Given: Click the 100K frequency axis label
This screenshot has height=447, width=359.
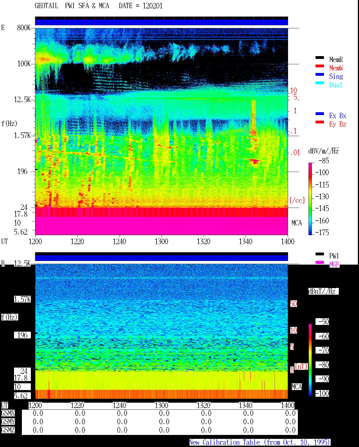Looking at the screenshot, I should 24,63.
